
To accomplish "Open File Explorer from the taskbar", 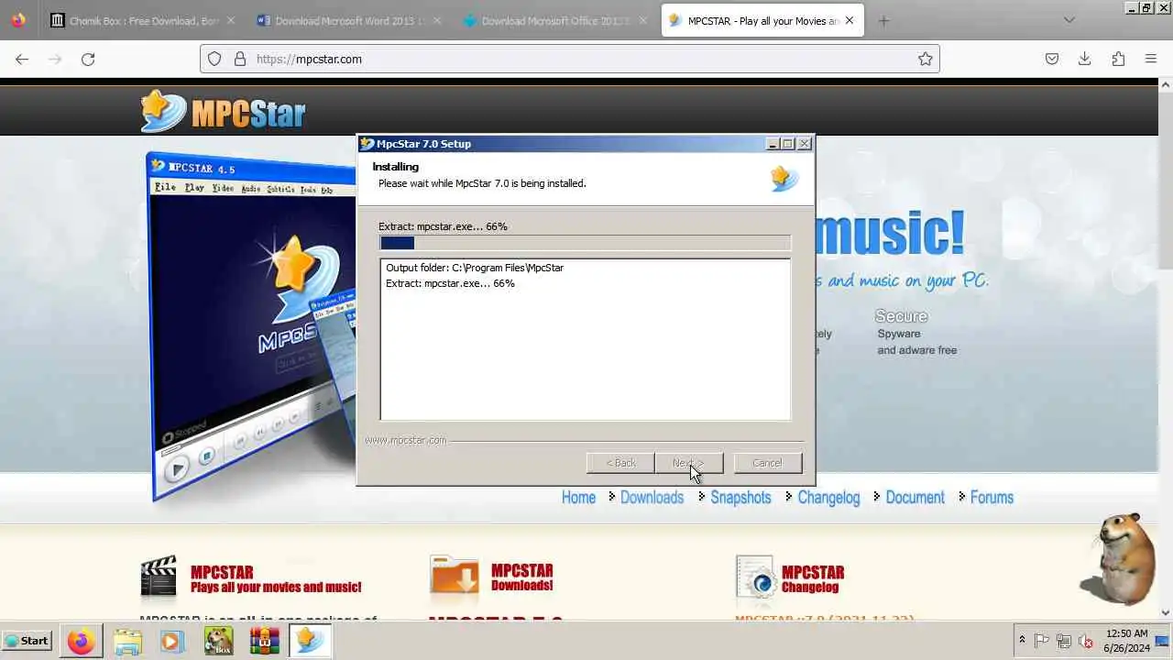I will coord(127,641).
